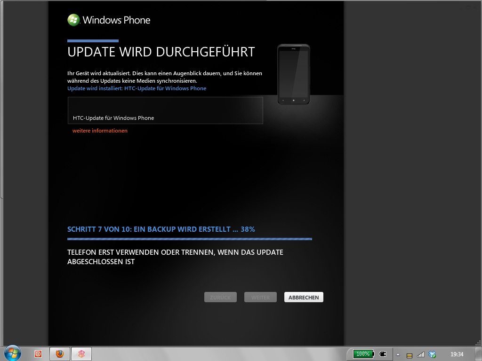This screenshot has width=482, height=361.
Task: Click the disabled Zurück button
Action: [x=220, y=297]
